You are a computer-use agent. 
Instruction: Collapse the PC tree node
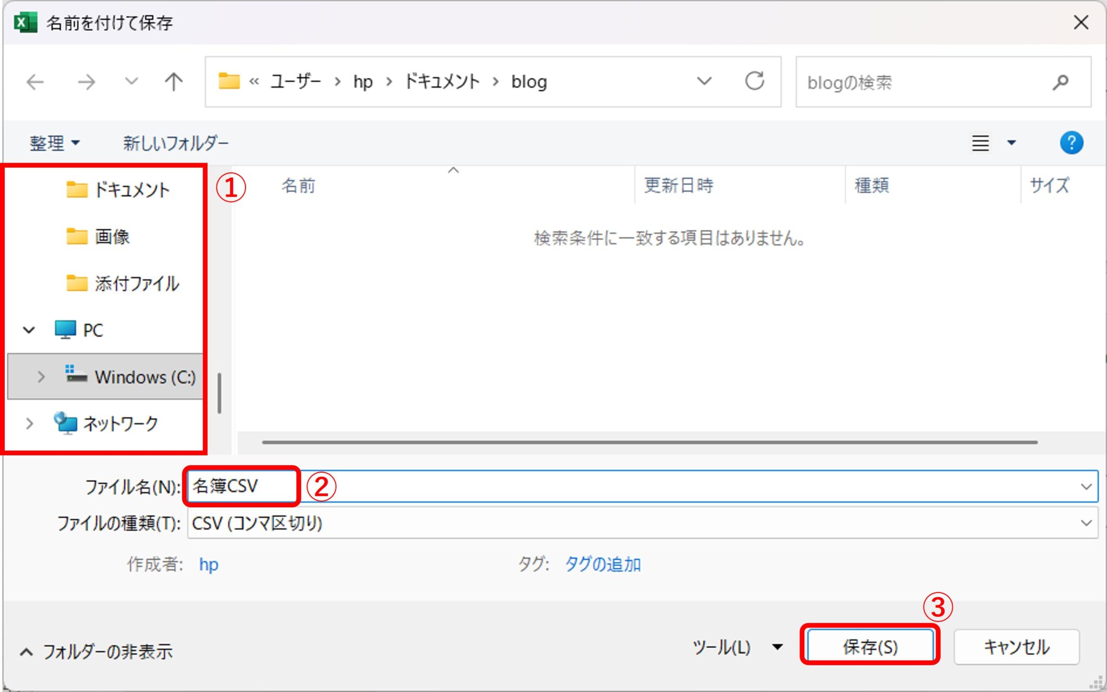(29, 330)
